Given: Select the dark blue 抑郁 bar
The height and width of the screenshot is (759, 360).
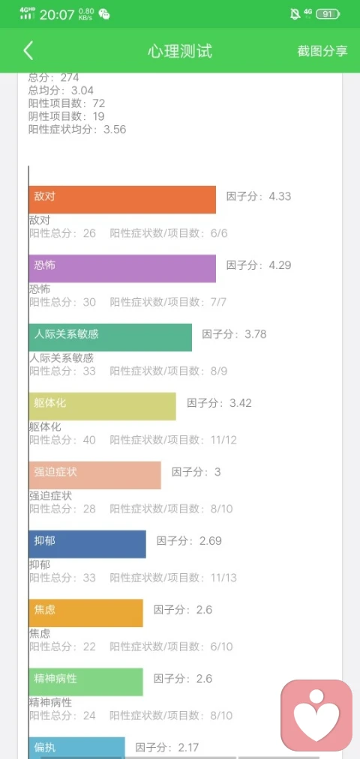Looking at the screenshot, I should pos(87,544).
